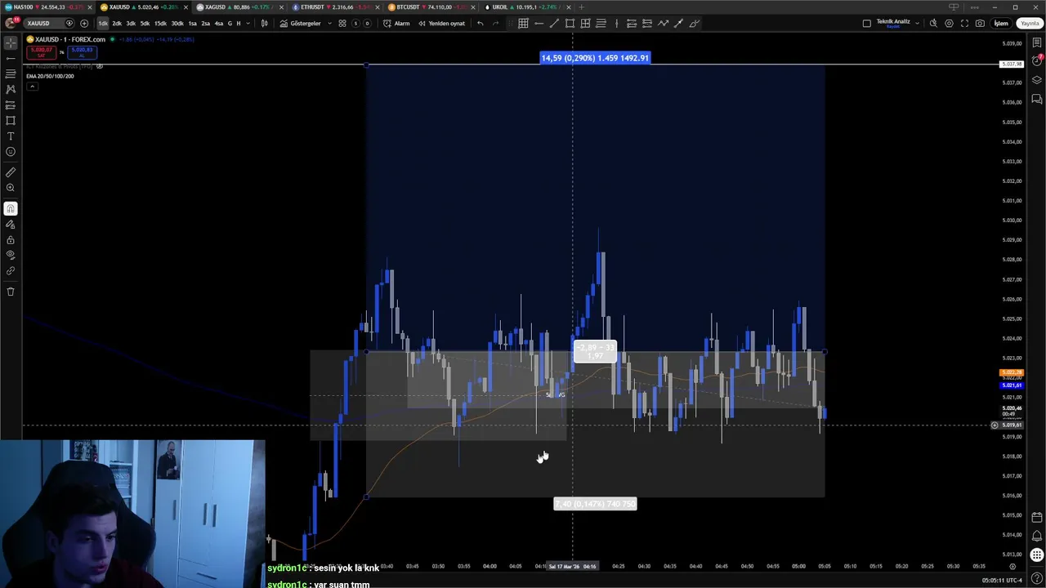This screenshot has width=1046, height=588.
Task: Select the 1sa timeframe
Action: (192, 23)
